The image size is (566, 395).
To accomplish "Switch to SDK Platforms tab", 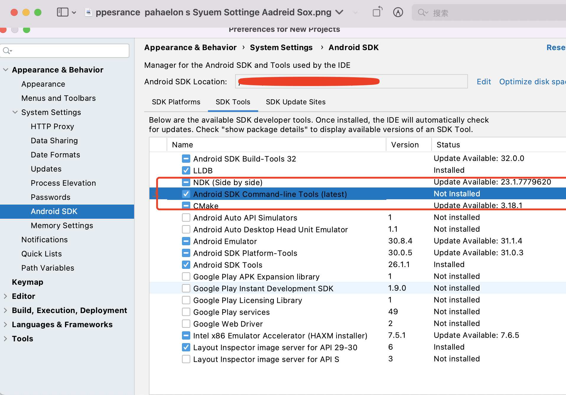I will pyautogui.click(x=176, y=102).
